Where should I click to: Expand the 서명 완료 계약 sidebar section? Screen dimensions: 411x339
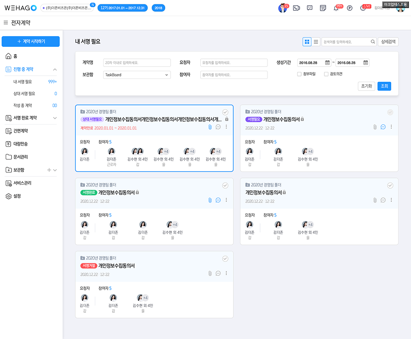(55, 118)
